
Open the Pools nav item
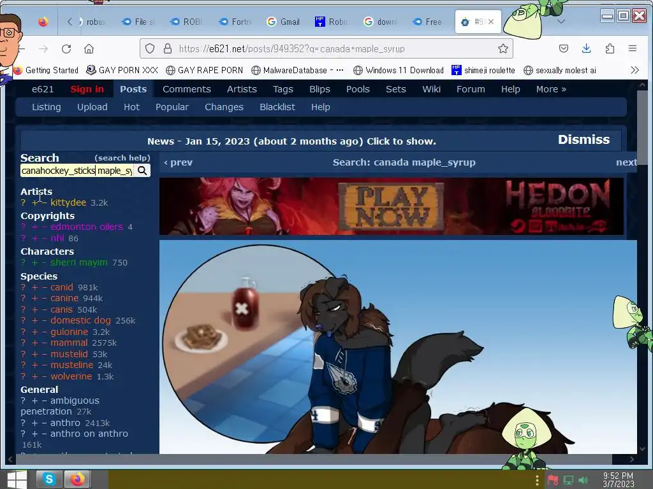(358, 89)
